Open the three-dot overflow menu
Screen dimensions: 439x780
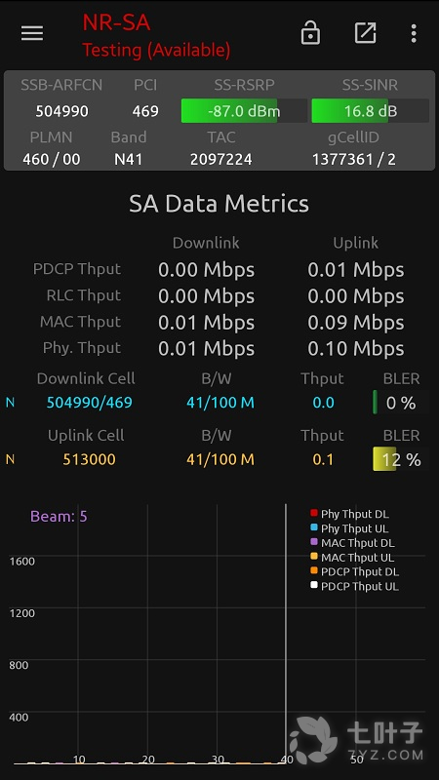coord(414,33)
